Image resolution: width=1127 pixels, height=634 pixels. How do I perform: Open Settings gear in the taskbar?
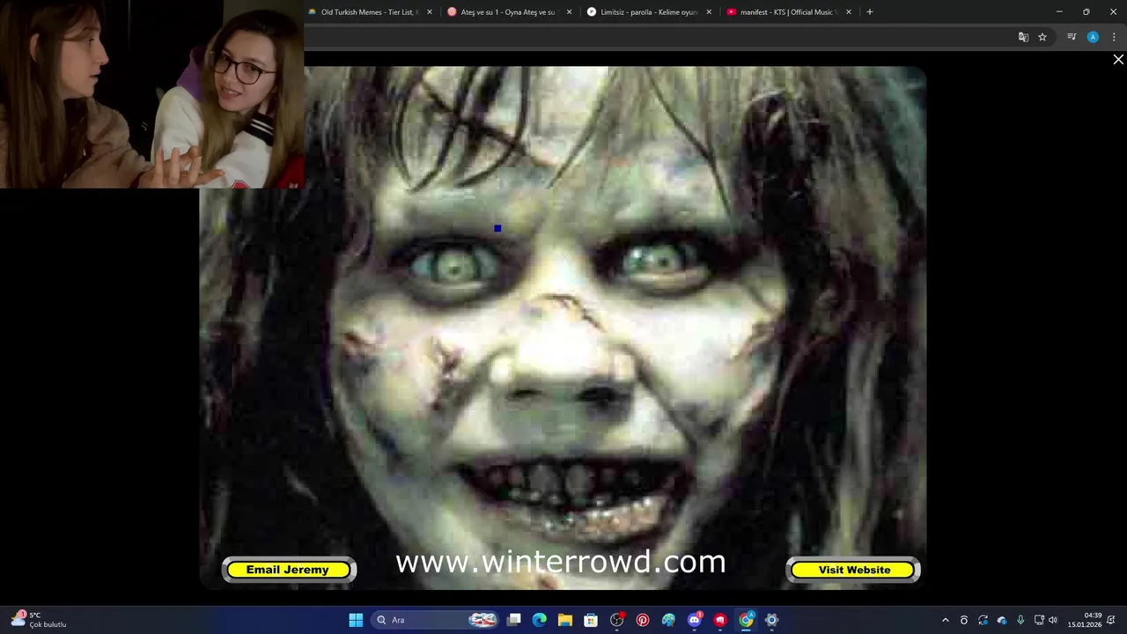coord(771,620)
